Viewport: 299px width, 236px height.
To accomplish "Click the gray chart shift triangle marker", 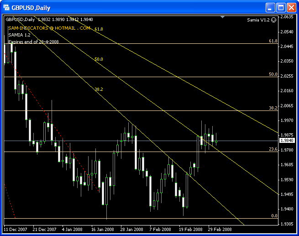I will 222,17.
